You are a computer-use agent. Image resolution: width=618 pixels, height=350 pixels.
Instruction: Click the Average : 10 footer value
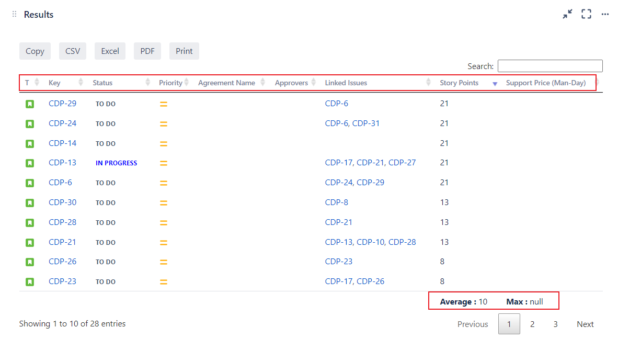tap(463, 302)
